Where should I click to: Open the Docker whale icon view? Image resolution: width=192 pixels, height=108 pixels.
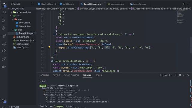point(4,67)
